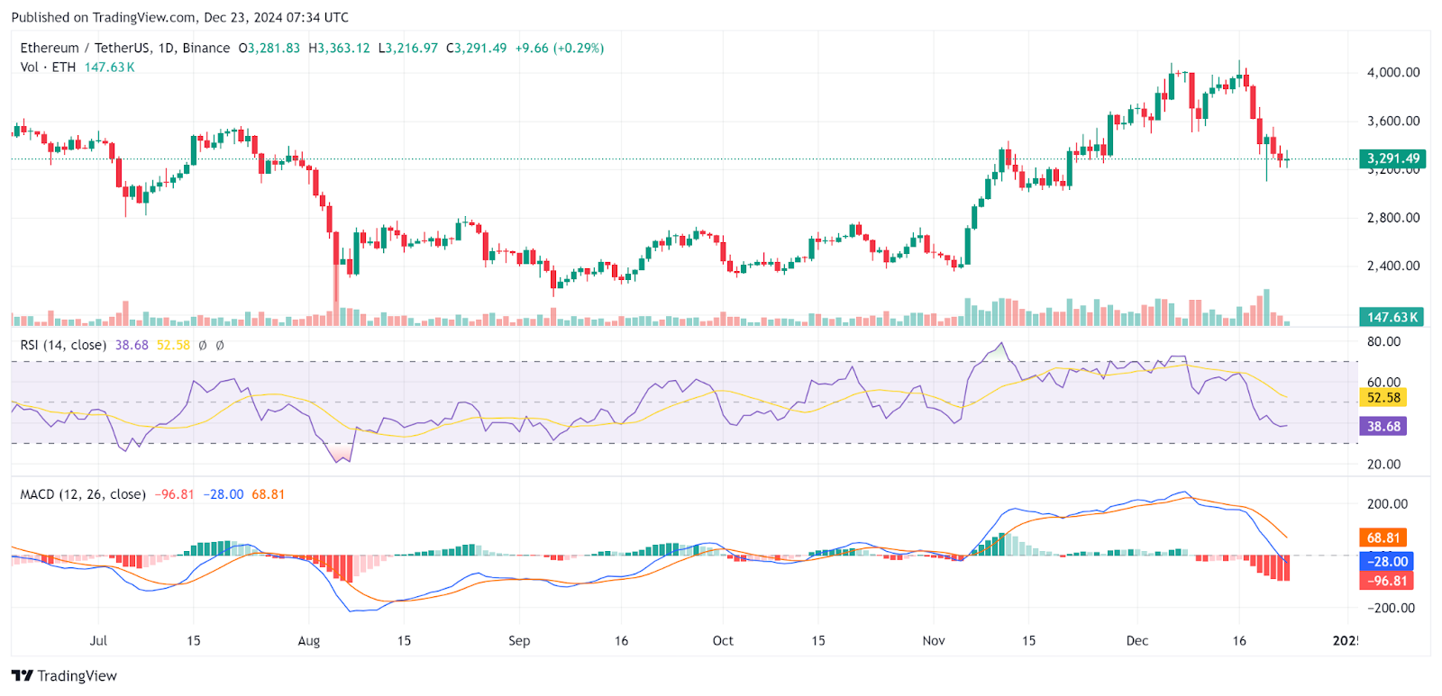Click the purple "38.68" value in the RSI legend
Screen dimensions: 1442x696
[x=132, y=345]
